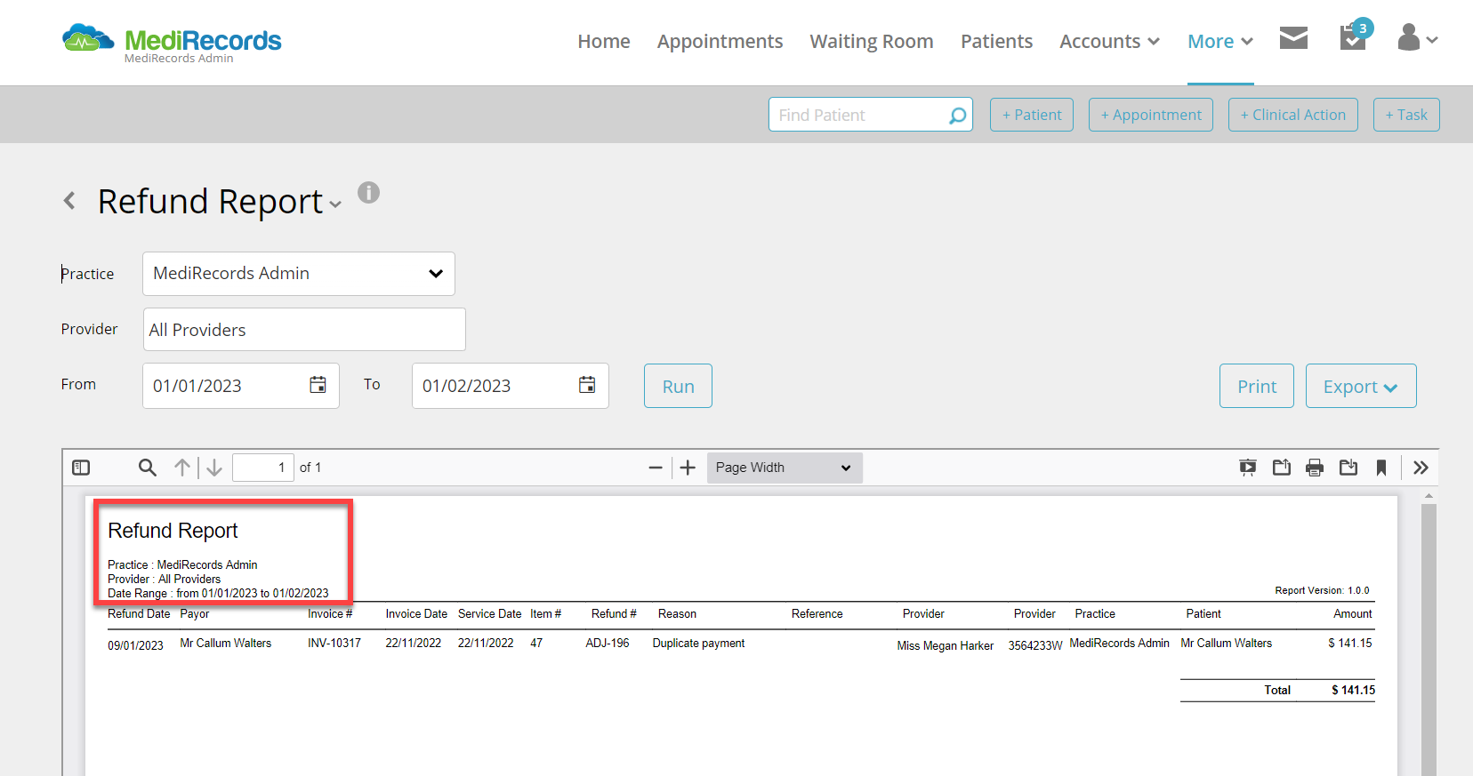Go to the Home tab
The height and width of the screenshot is (776, 1473).
604,42
